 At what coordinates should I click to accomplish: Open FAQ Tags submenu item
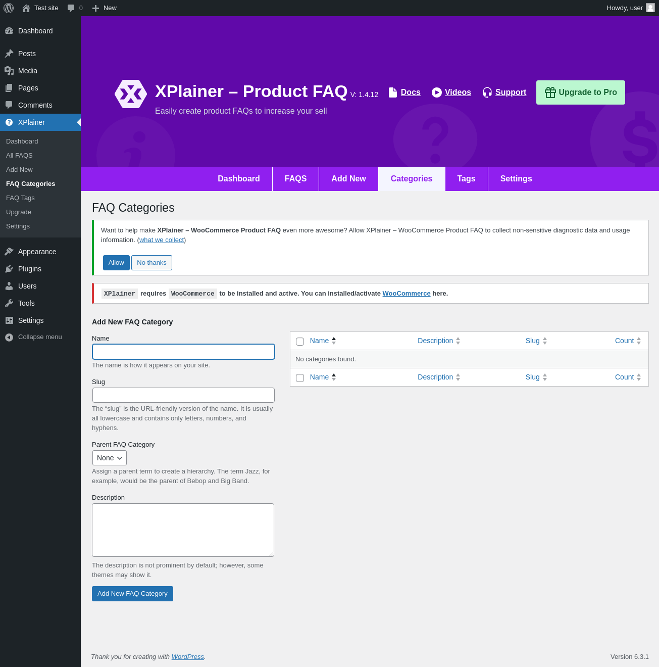(20, 198)
